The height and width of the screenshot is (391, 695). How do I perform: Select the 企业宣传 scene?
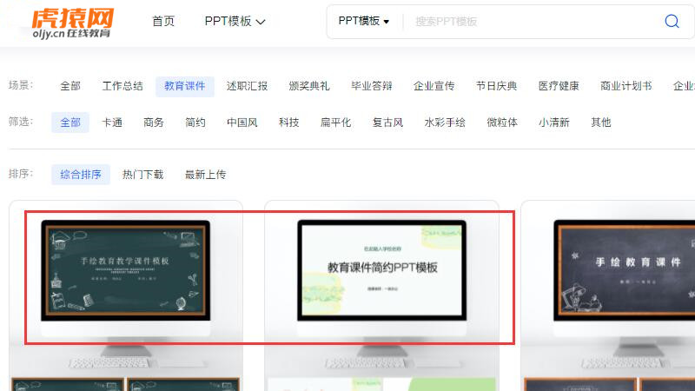434,86
